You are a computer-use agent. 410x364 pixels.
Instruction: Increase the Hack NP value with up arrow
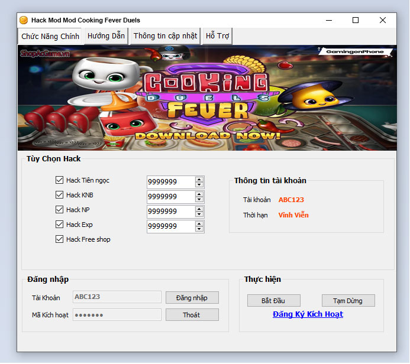[x=199, y=209]
